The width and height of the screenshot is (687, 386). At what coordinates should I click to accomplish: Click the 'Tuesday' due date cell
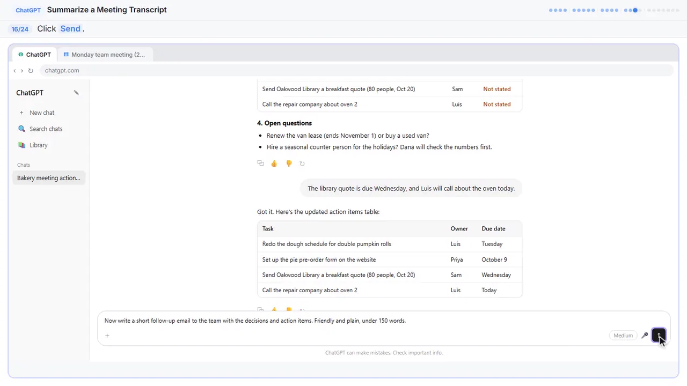(492, 244)
